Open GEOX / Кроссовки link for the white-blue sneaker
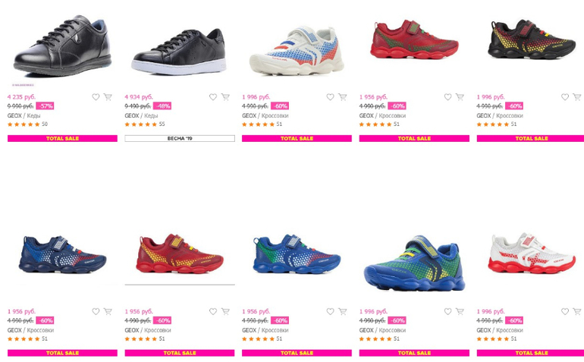Image resolution: width=584 pixels, height=362 pixels. (265, 115)
